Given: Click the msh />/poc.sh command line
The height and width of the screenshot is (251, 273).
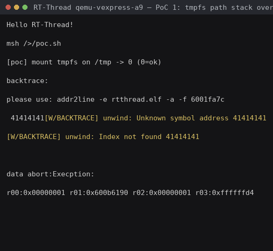Looking at the screenshot, I should click(34, 43).
